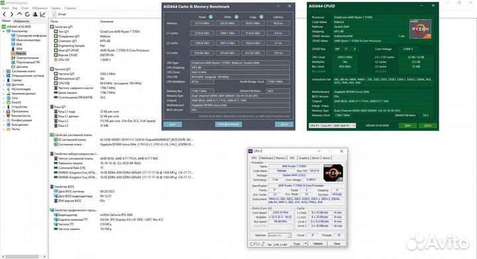Go forward with the toolbar right arrow
The image size is (477, 259).
(x=12, y=15)
